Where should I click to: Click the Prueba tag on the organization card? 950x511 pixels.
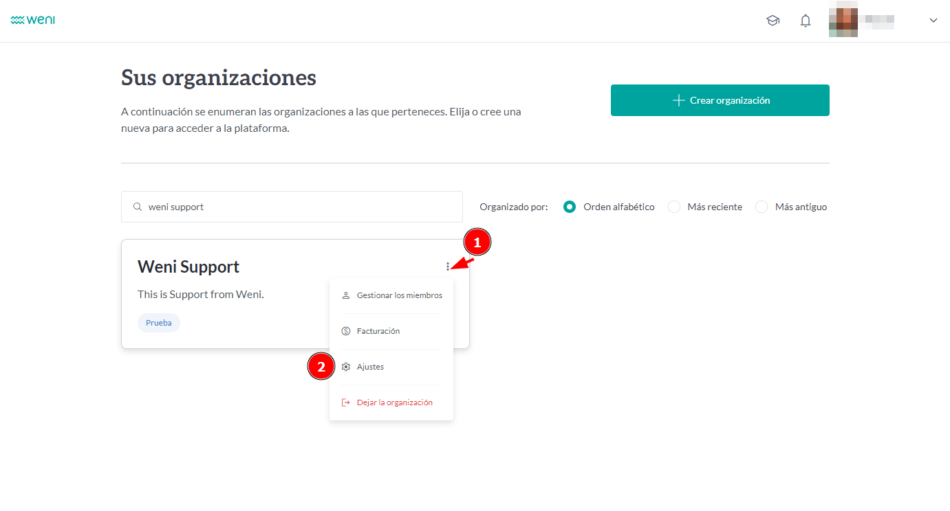[159, 322]
